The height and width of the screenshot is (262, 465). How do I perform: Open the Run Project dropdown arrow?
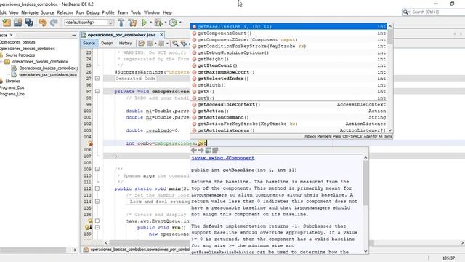tap(150, 23)
